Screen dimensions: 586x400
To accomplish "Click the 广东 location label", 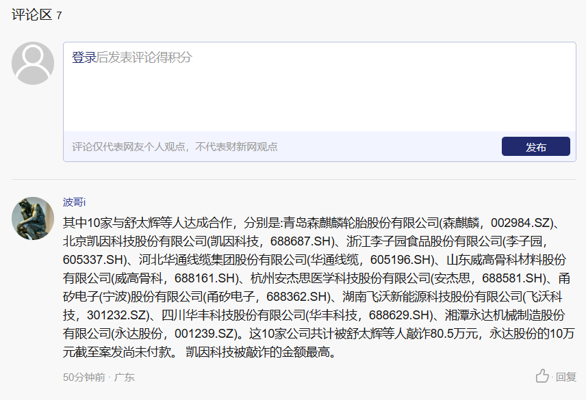I will [x=124, y=377].
